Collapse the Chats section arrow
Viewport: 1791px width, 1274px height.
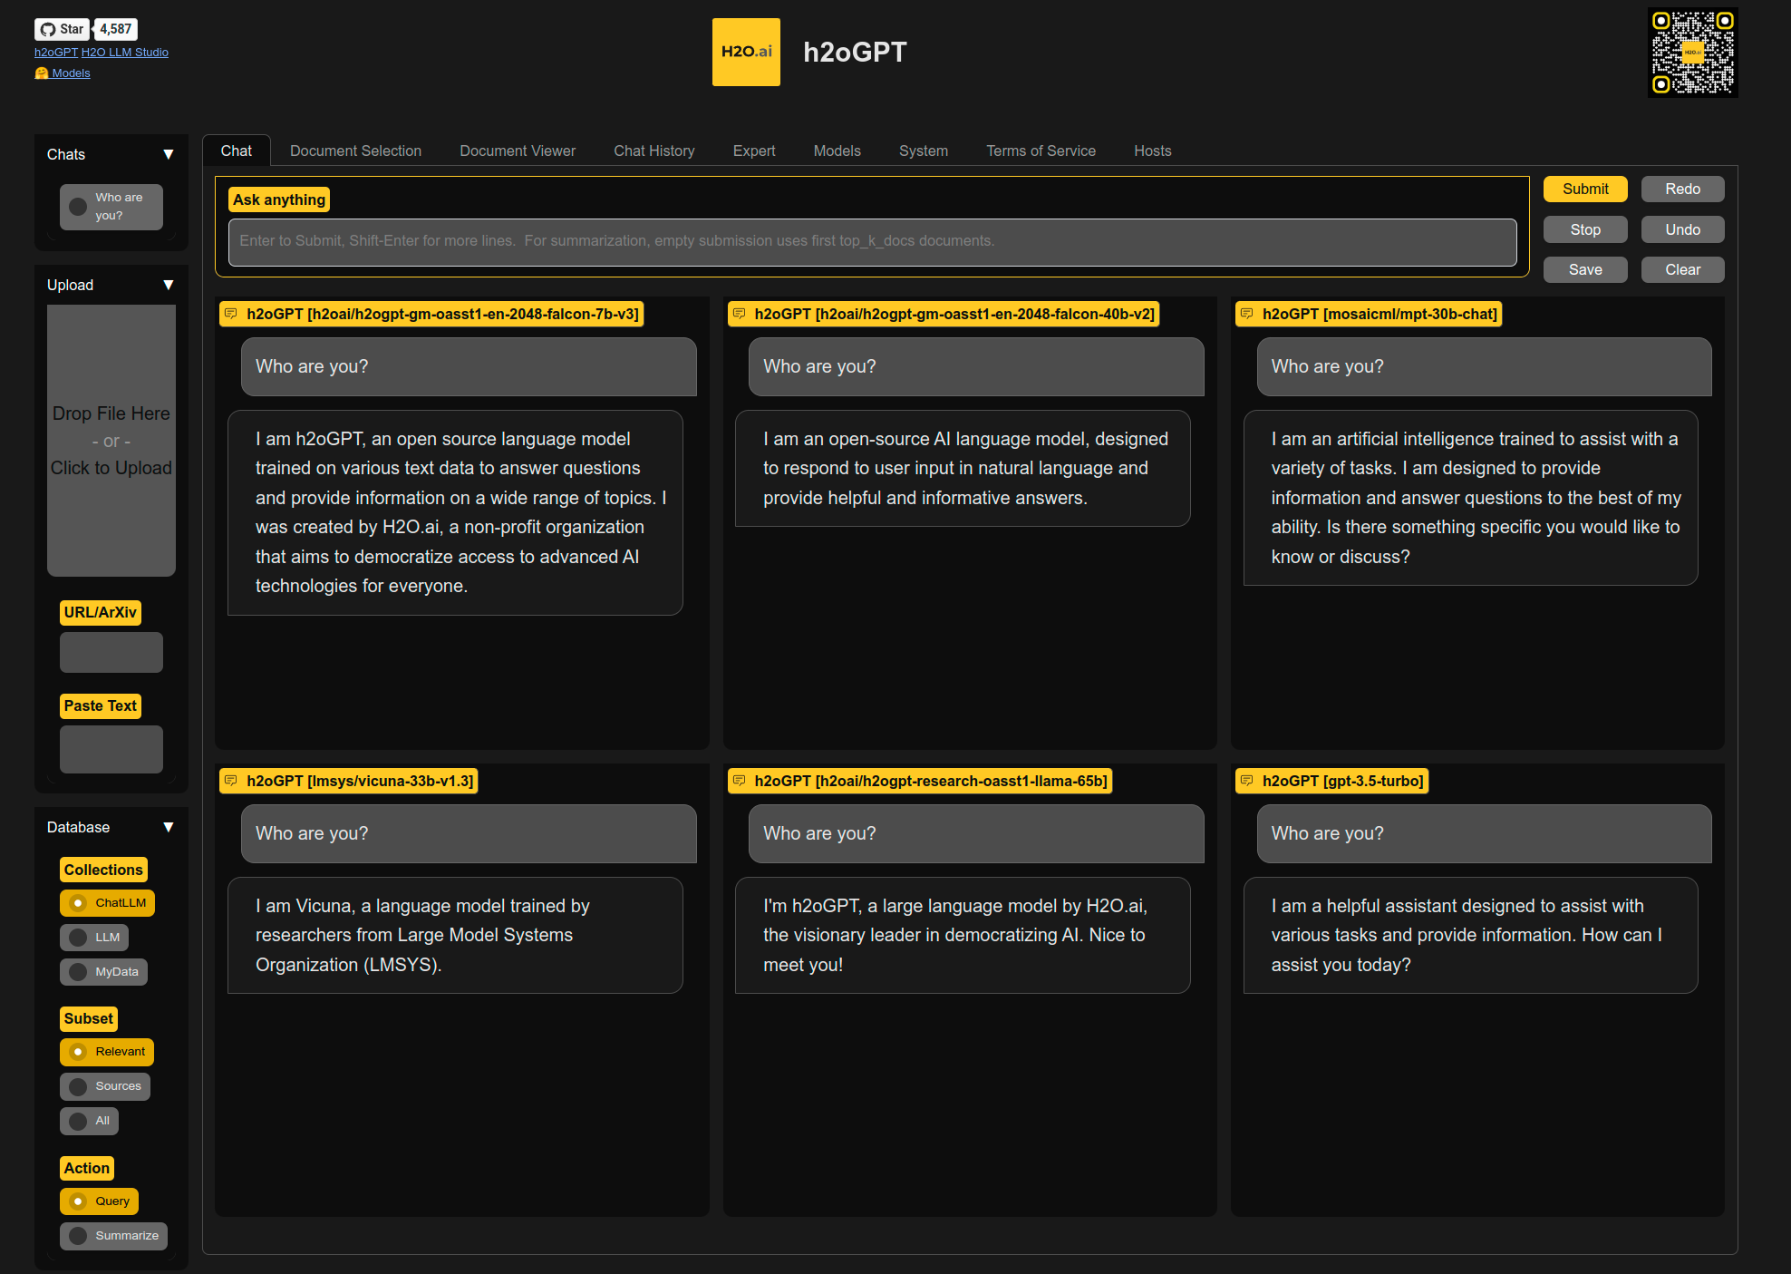coord(168,154)
